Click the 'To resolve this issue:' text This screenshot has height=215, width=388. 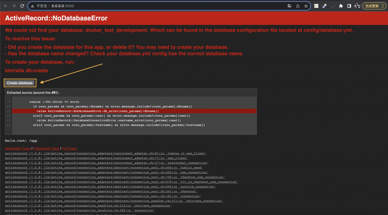pos(30,39)
